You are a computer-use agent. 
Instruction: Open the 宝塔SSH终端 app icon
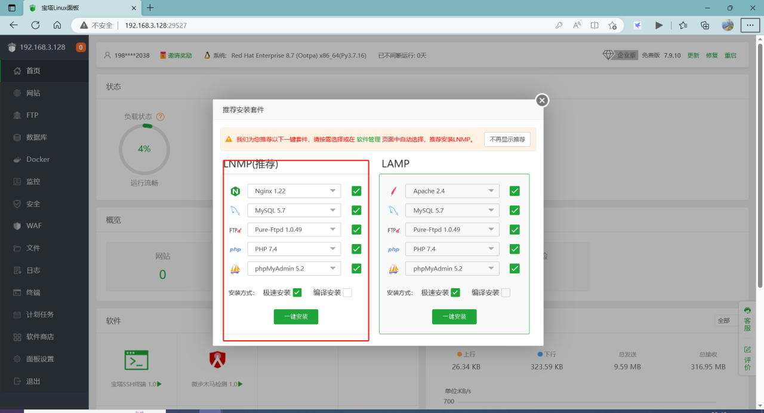[x=136, y=360]
